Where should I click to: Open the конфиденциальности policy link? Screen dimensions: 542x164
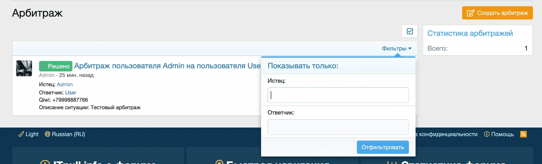pyautogui.click(x=448, y=134)
